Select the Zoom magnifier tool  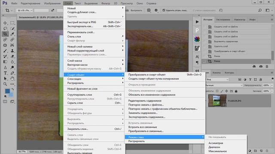pyautogui.click(x=5, y=84)
